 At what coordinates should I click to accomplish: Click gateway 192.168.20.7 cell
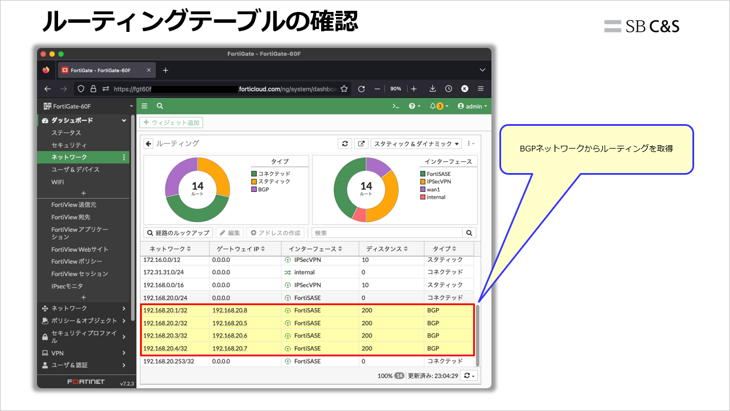click(245, 348)
